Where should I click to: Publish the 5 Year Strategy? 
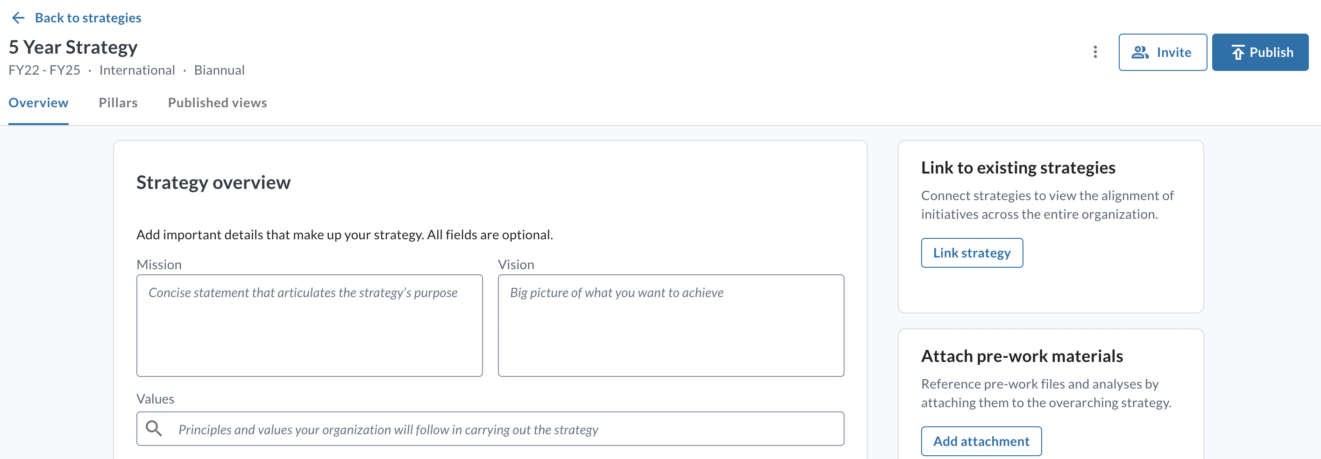(x=1260, y=52)
